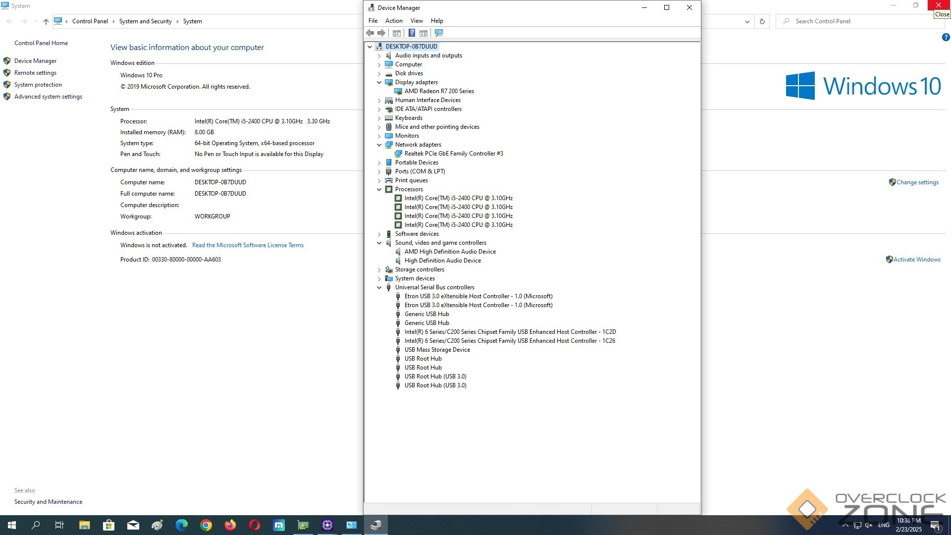Click the Back arrow in Device Manager toolbar
Image resolution: width=951 pixels, height=535 pixels.
[370, 33]
